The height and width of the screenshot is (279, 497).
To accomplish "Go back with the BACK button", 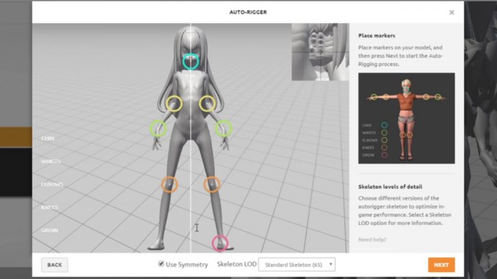I will point(54,265).
